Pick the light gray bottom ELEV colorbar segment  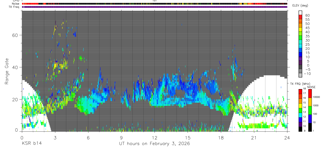tap(301, 75)
